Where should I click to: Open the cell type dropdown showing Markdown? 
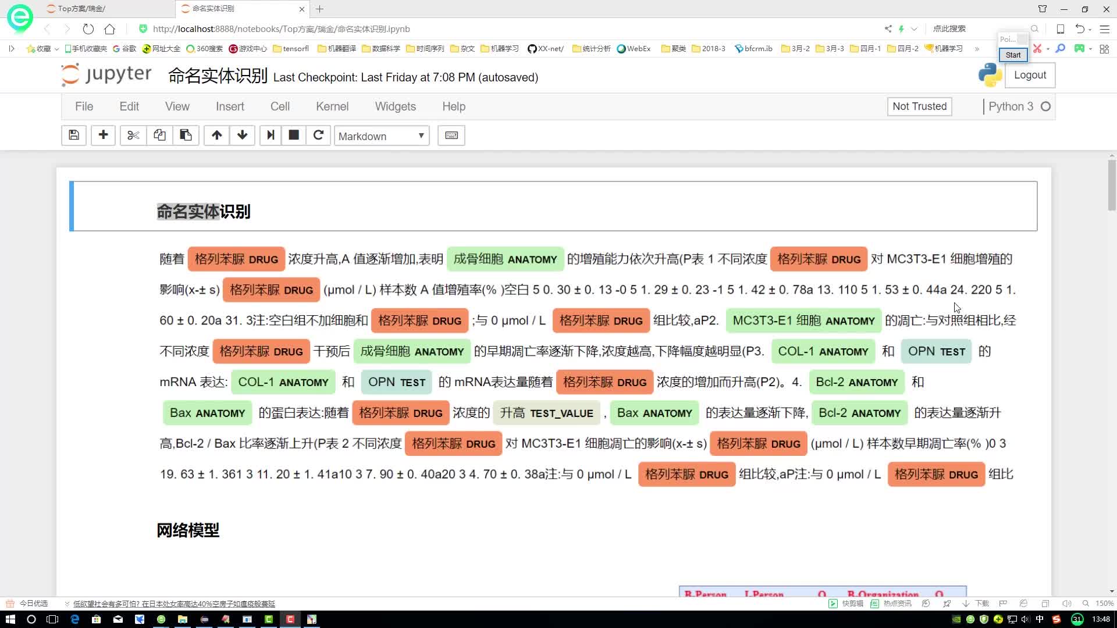[x=382, y=136]
